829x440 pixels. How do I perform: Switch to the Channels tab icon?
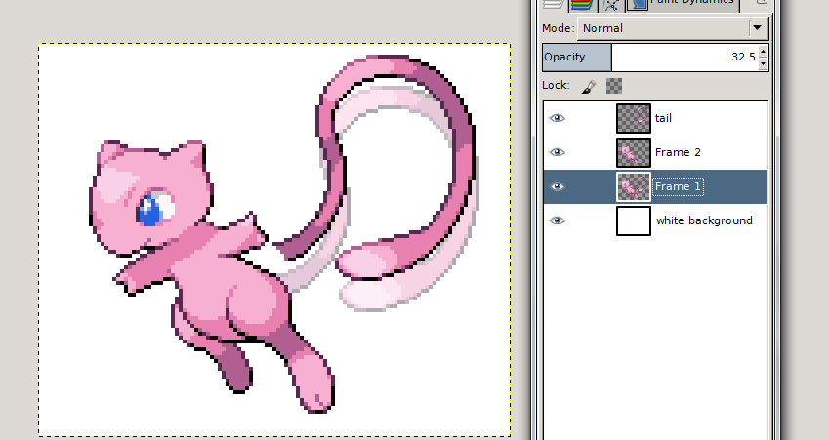click(x=584, y=5)
